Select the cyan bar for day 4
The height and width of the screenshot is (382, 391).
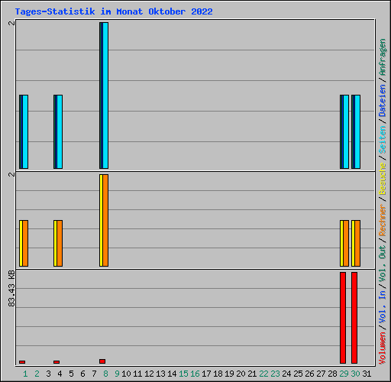point(60,131)
